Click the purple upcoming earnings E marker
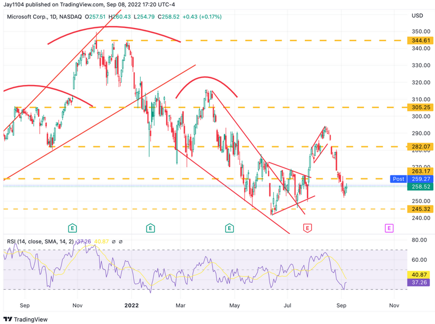 [389, 228]
